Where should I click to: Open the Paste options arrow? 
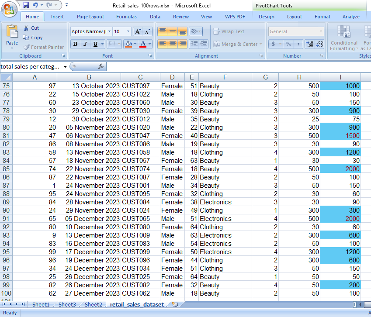[12, 48]
